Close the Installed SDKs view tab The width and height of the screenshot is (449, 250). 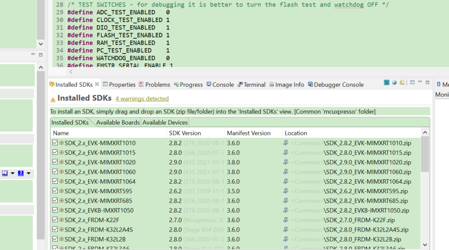[x=97, y=84]
